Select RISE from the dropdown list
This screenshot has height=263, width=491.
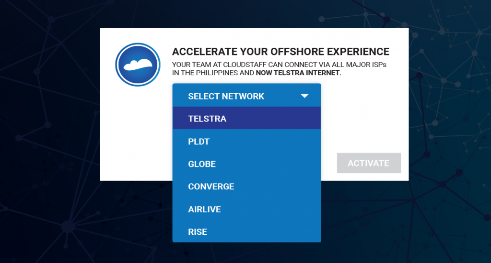(x=198, y=232)
